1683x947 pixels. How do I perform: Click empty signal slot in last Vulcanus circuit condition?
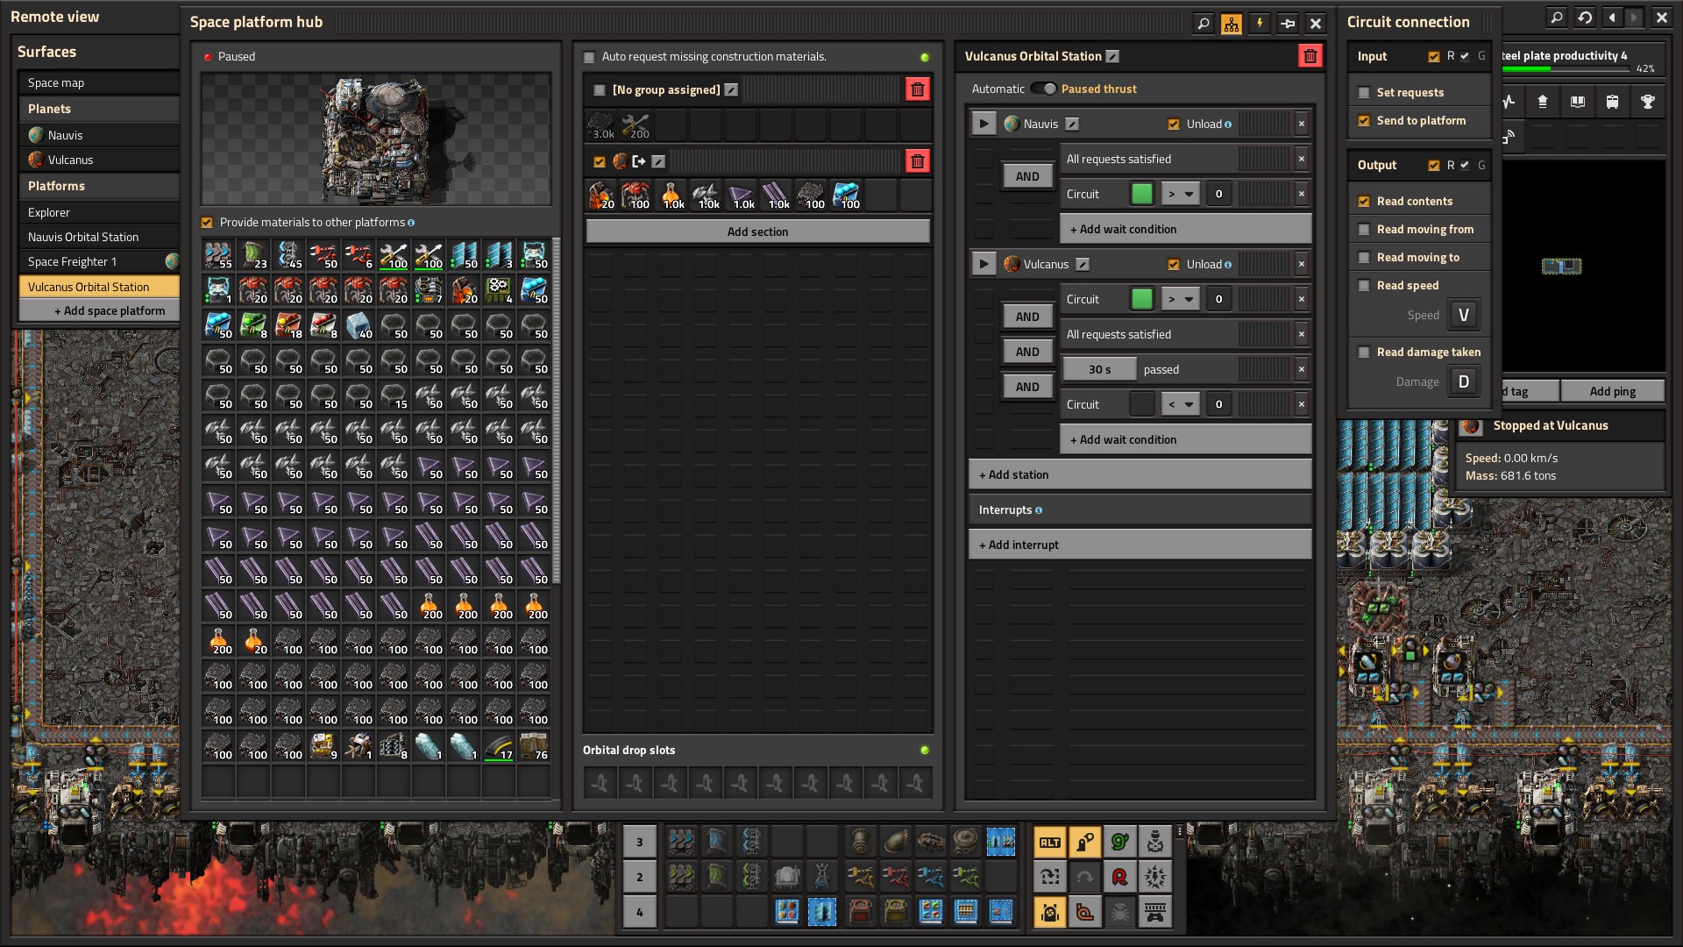point(1142,404)
